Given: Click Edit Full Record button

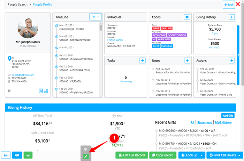Looking at the screenshot, I should click(132, 155).
